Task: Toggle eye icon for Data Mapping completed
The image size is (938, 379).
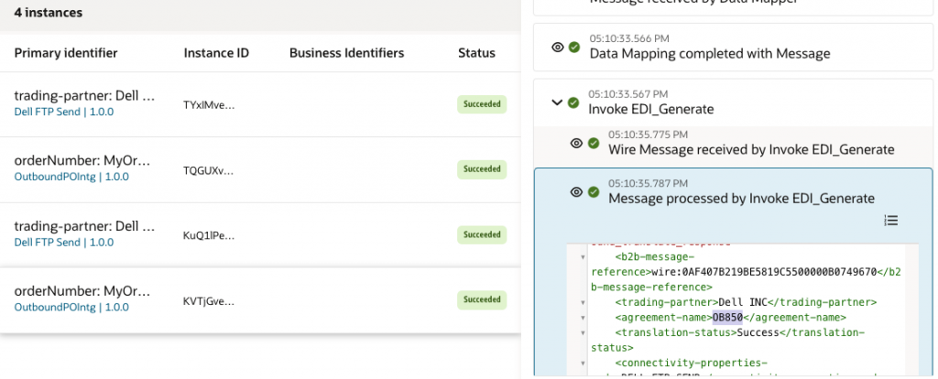Action: [558, 47]
